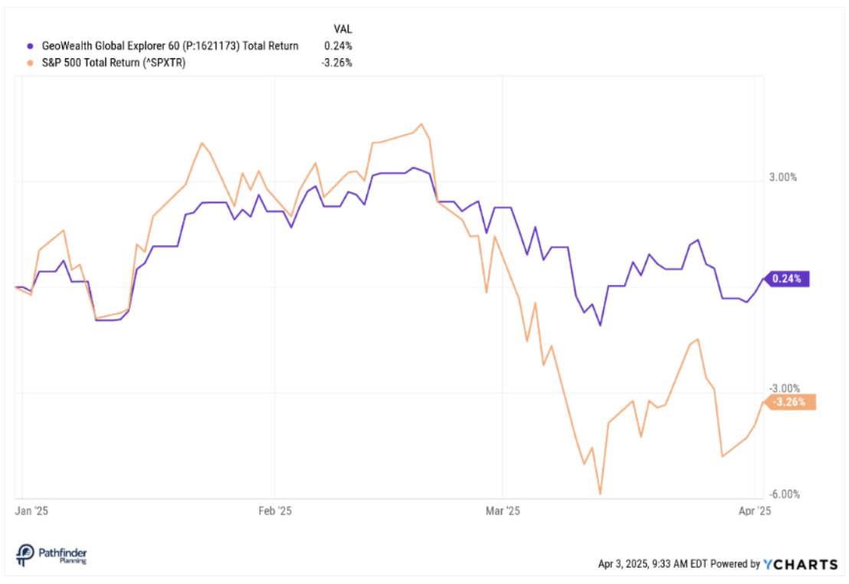Click the 3.00% y-axis label

tap(783, 177)
